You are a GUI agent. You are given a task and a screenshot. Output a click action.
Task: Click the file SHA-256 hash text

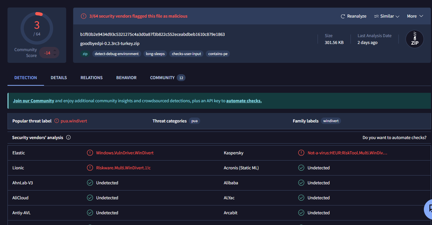coord(153,34)
